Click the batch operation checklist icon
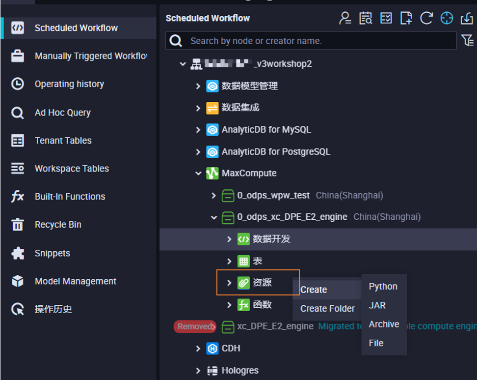This screenshot has height=380, width=477. point(386,18)
